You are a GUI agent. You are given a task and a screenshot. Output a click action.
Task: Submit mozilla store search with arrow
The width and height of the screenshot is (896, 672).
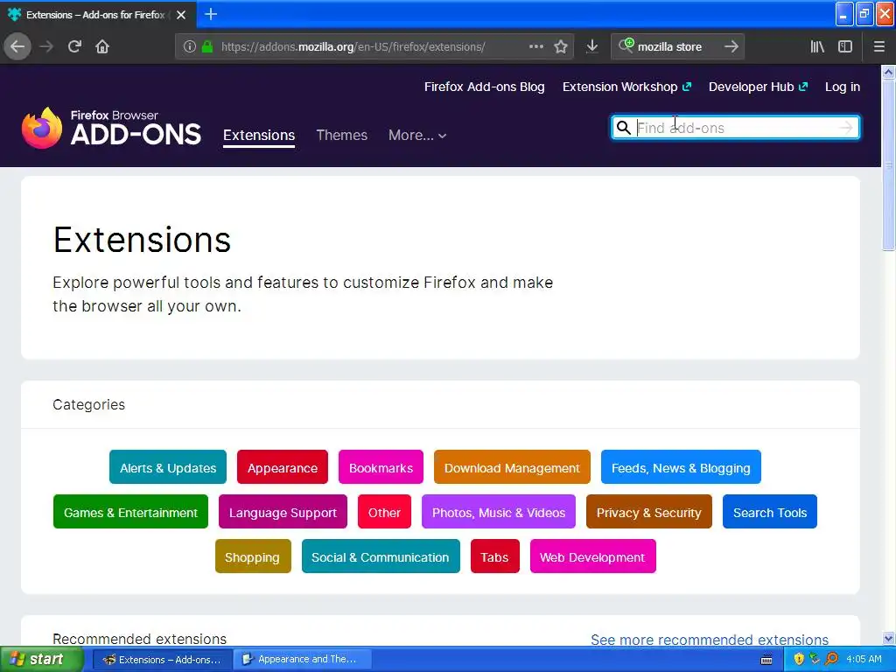pos(731,46)
